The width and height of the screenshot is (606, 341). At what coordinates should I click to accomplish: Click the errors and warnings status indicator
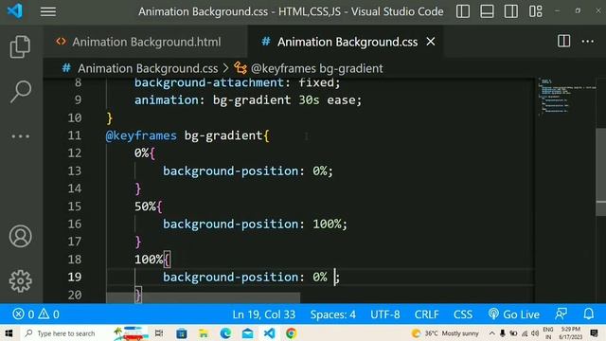click(36, 314)
